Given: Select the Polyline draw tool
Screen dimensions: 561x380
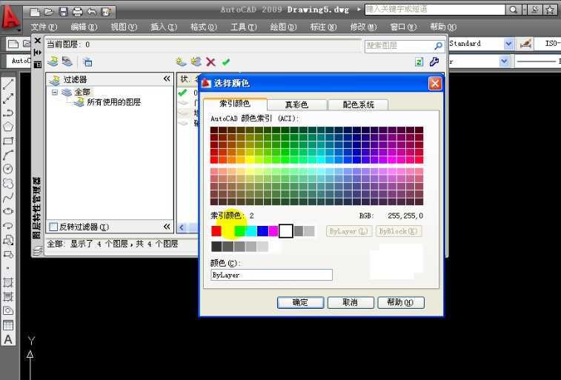Looking at the screenshot, I should [8, 113].
